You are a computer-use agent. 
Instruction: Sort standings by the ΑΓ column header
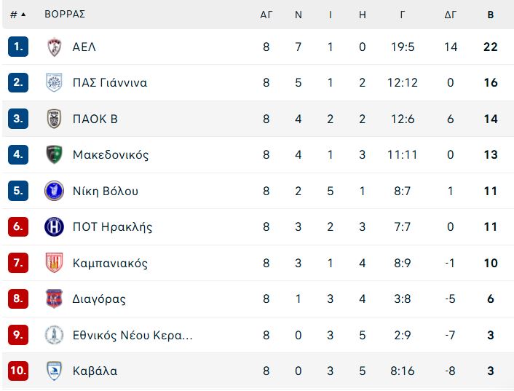[266, 15]
